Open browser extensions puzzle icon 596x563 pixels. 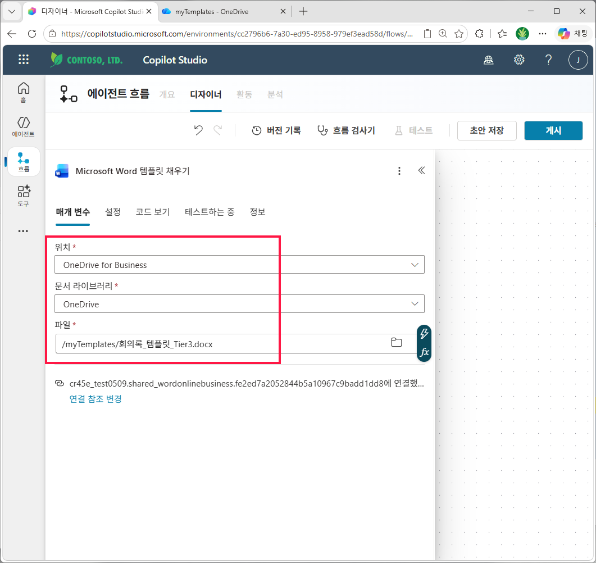479,34
